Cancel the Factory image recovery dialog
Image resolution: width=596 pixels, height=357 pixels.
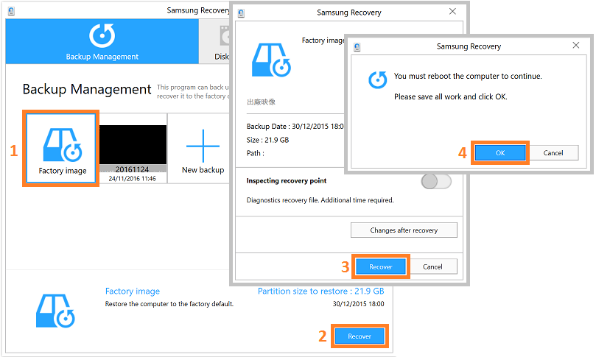[432, 266]
